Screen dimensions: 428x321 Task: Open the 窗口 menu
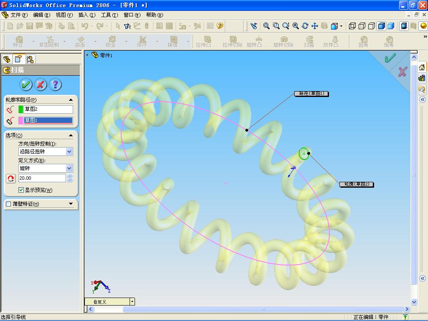132,15
